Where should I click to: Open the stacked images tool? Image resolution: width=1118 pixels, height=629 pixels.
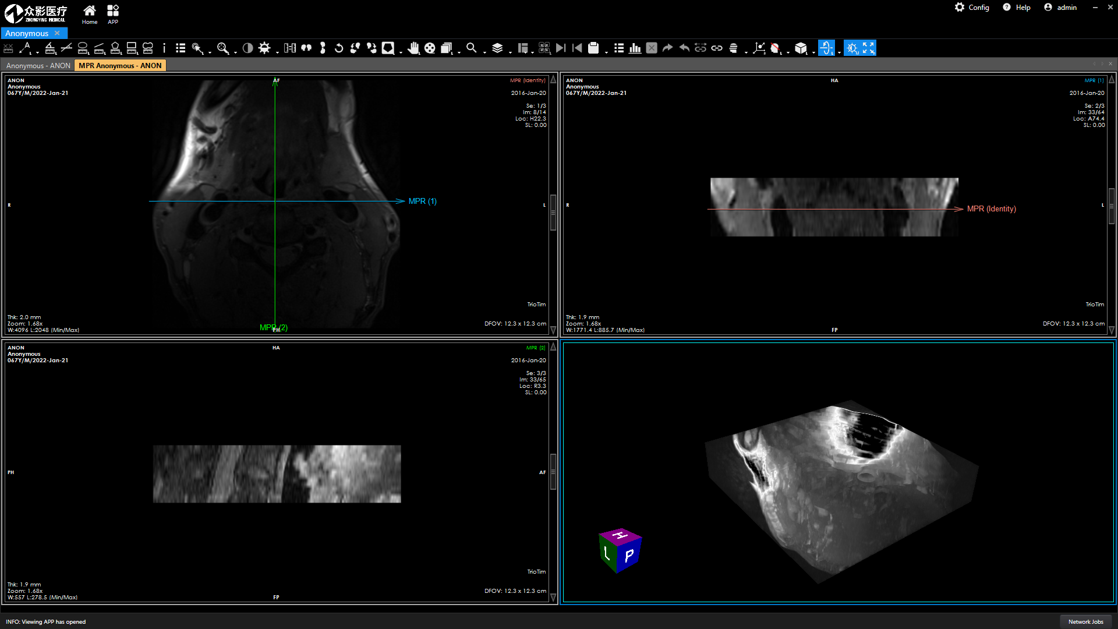coord(447,48)
